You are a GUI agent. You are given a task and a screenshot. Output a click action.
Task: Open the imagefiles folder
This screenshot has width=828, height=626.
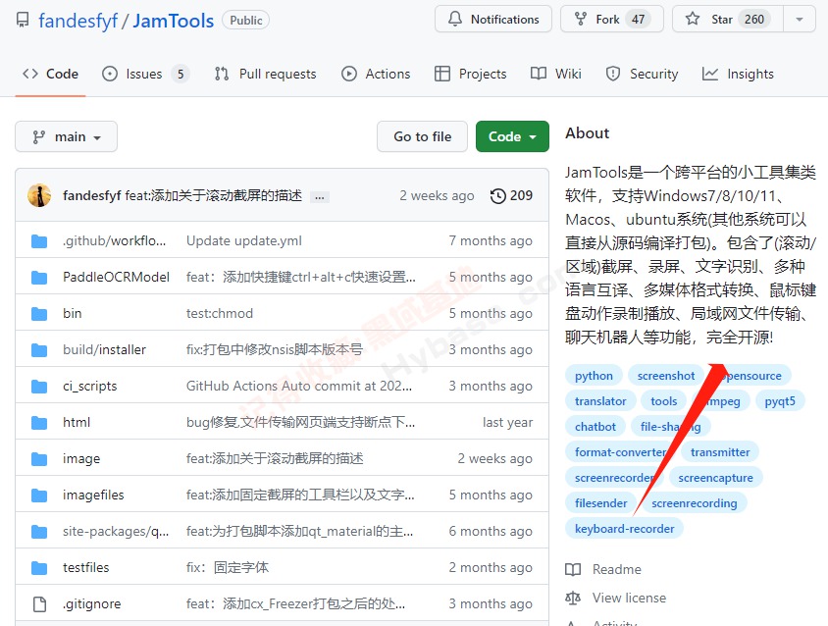click(x=93, y=495)
